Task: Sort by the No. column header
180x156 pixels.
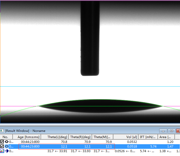Action: pyautogui.click(x=5, y=137)
